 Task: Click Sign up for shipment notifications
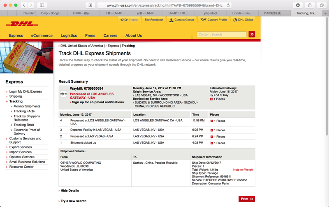tap(98, 102)
